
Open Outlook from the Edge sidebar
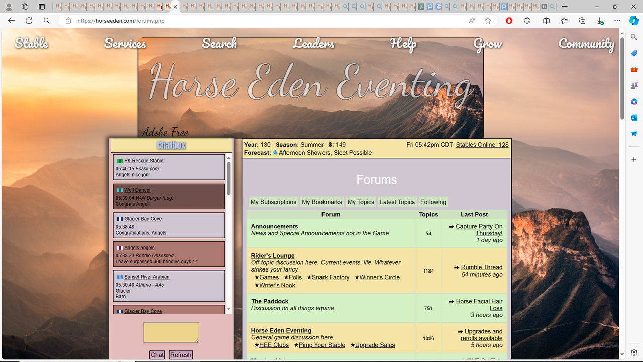(634, 117)
